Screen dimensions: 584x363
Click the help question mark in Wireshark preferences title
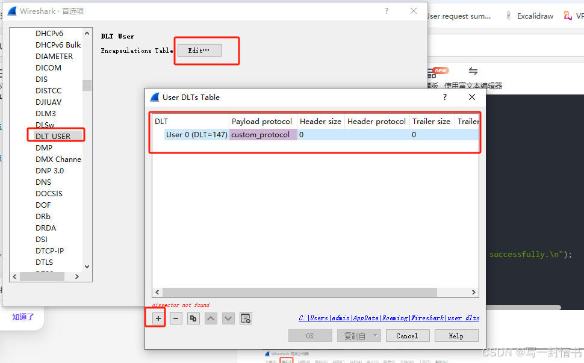click(x=387, y=11)
